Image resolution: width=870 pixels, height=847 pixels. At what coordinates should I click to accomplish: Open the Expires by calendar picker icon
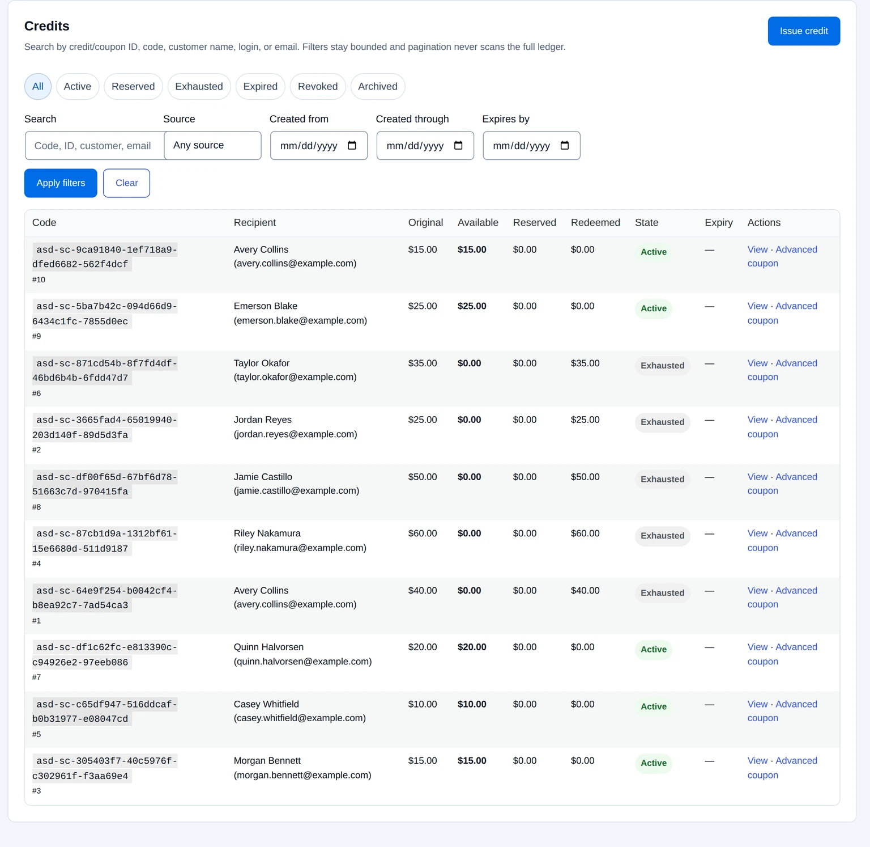click(x=565, y=146)
